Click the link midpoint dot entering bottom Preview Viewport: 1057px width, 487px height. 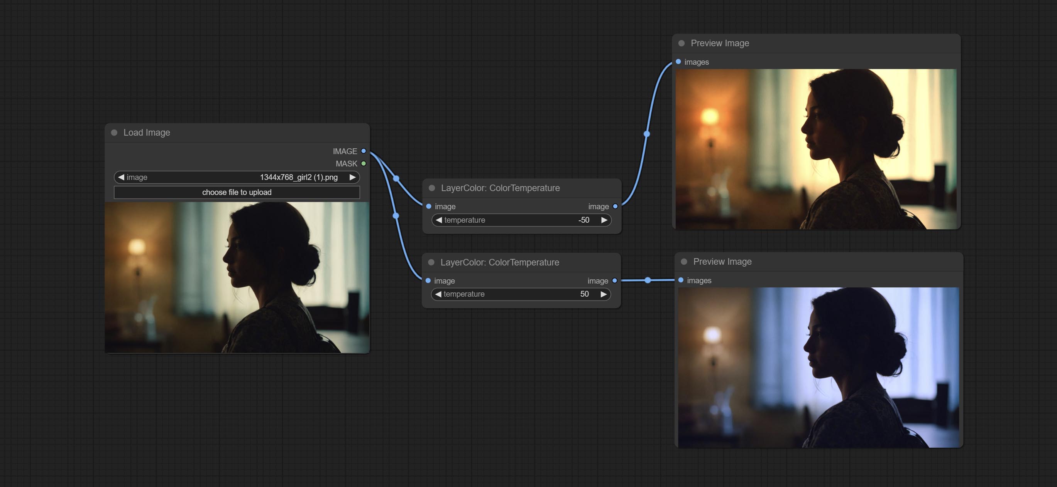(648, 280)
